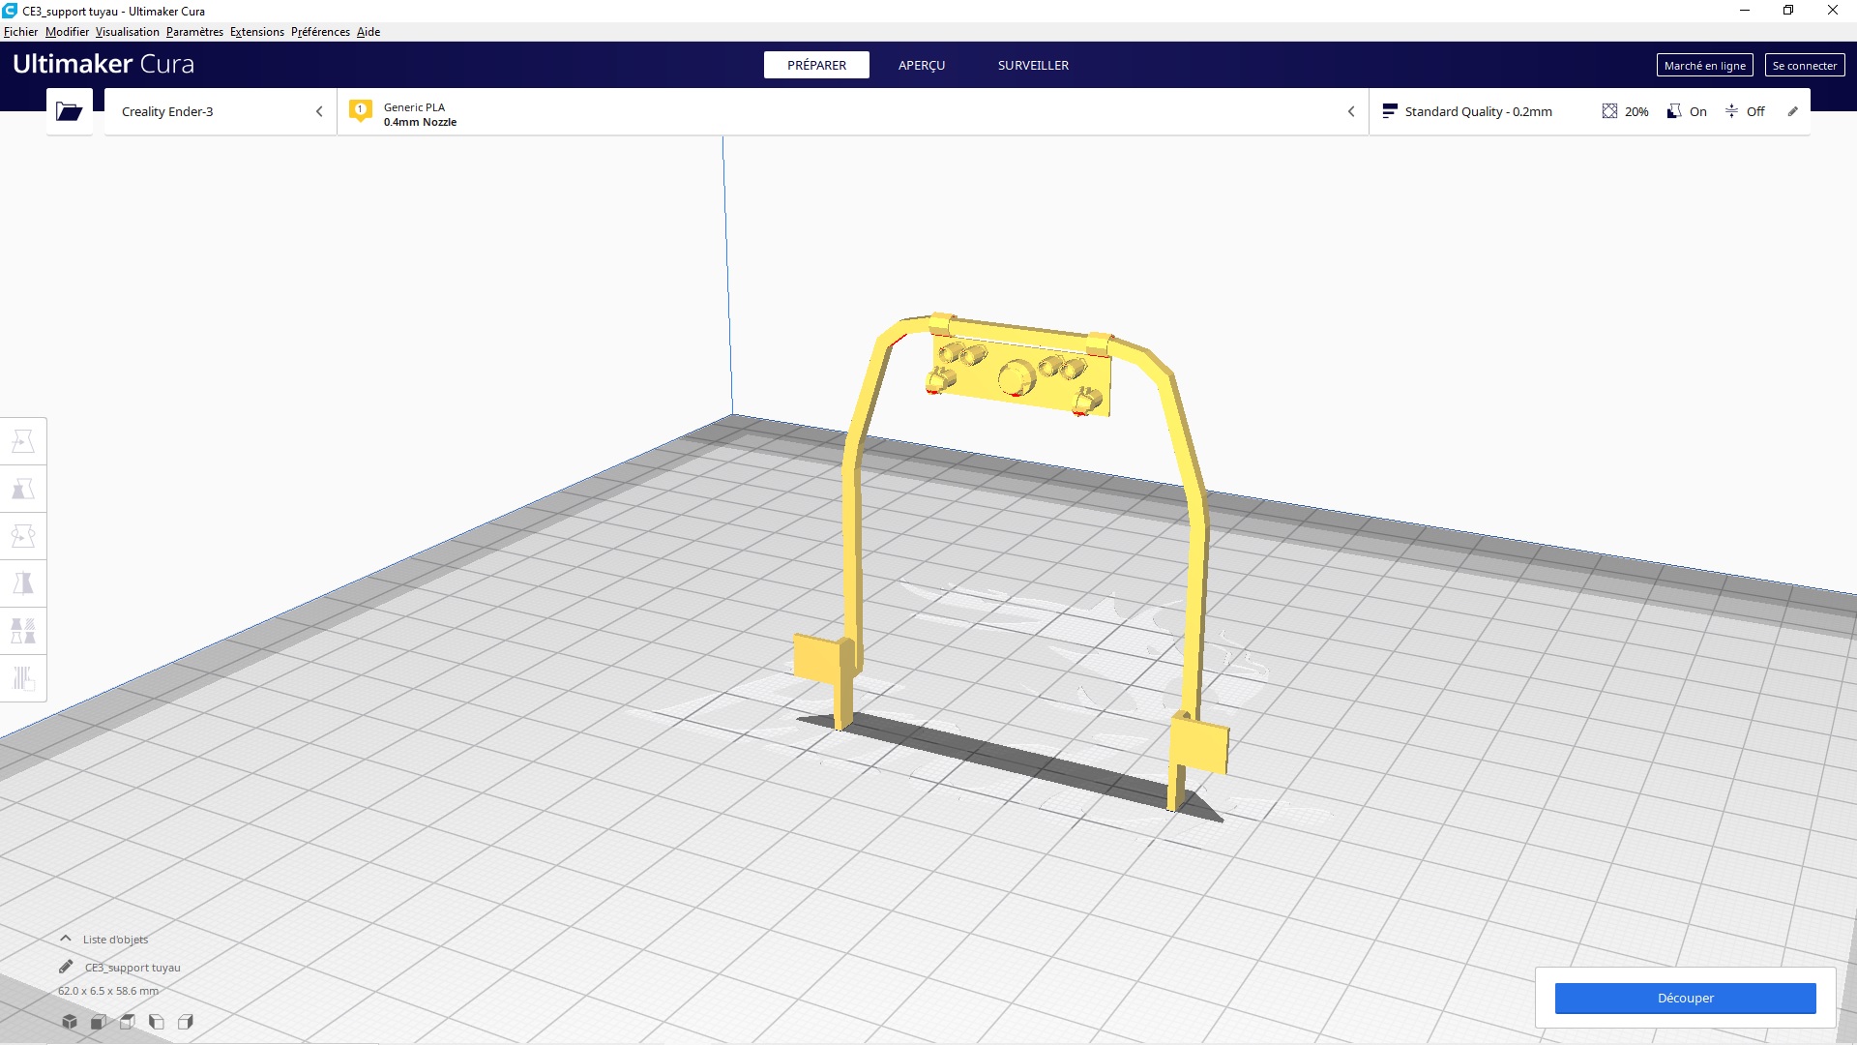Select the Move tool in left toolbar
This screenshot has height=1045, width=1857.
click(x=23, y=441)
